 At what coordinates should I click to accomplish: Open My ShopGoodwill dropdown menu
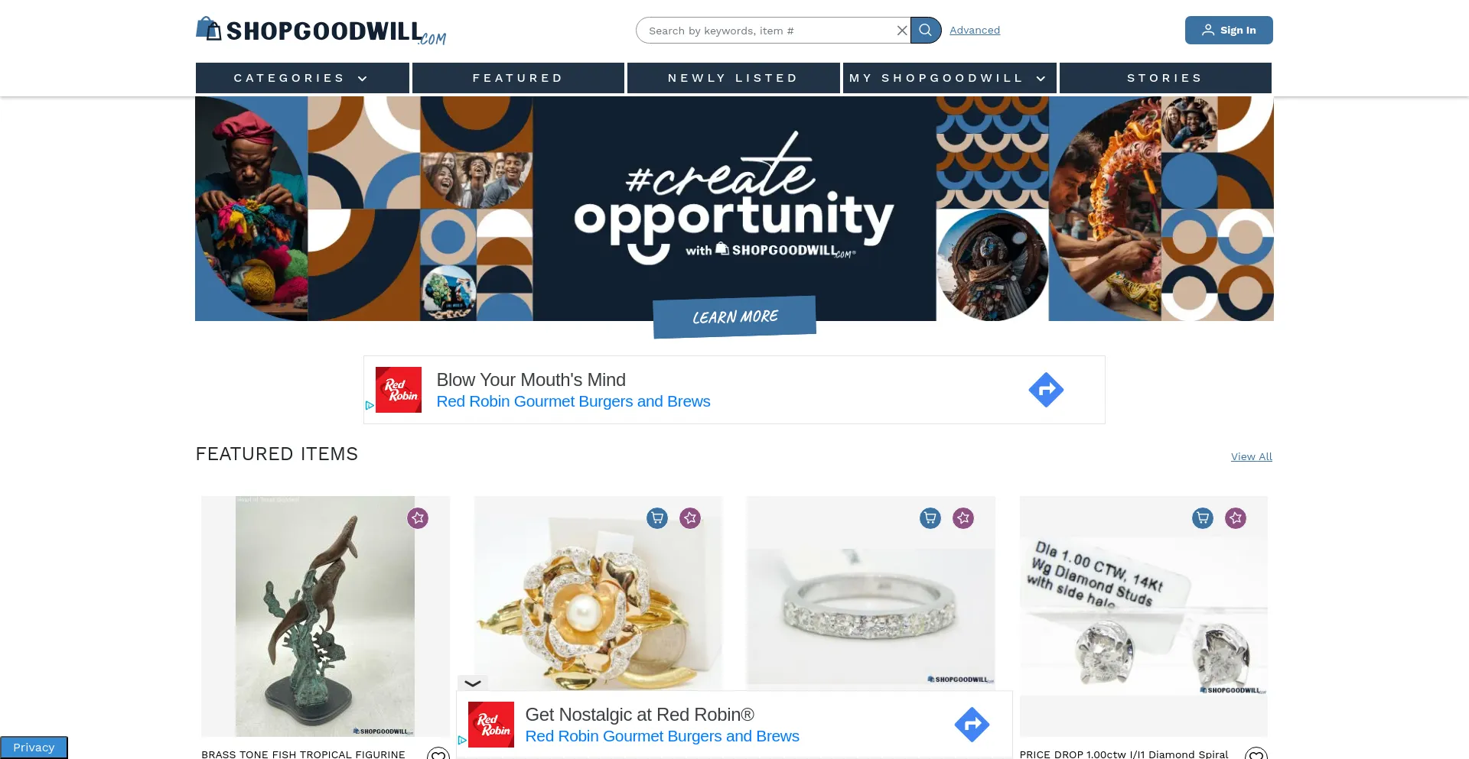[949, 78]
